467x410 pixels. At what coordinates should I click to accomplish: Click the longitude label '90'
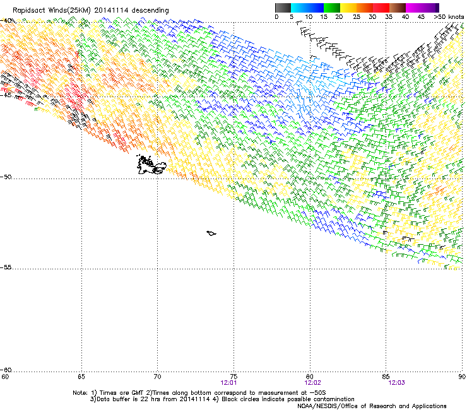click(462, 377)
